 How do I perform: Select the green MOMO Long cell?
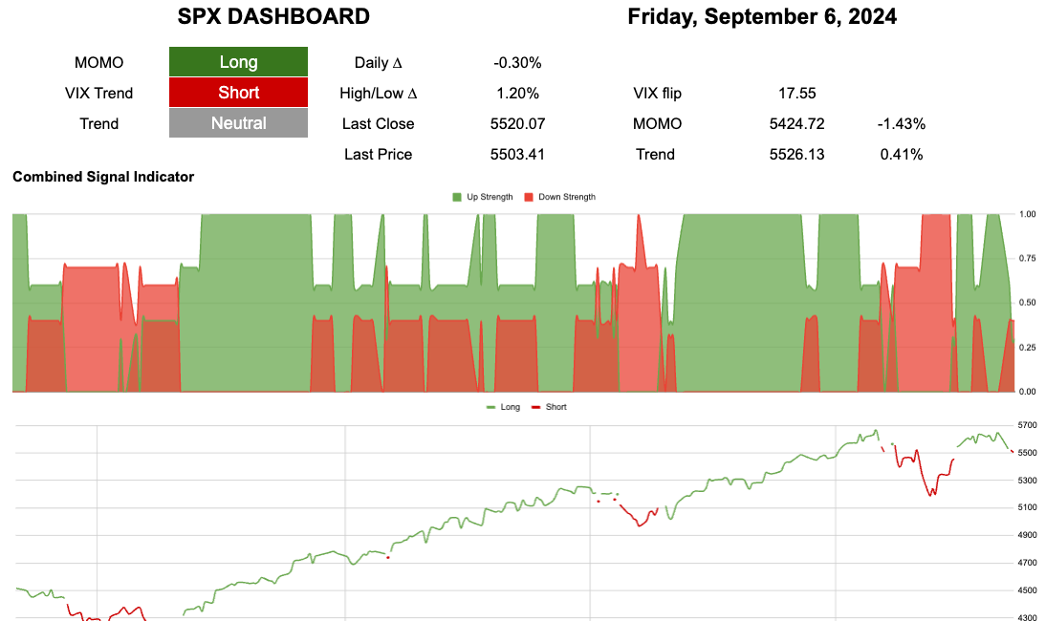(x=238, y=62)
